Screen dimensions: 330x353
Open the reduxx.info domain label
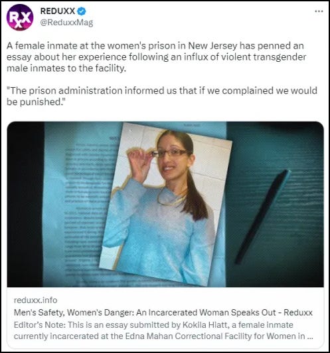[x=35, y=300]
